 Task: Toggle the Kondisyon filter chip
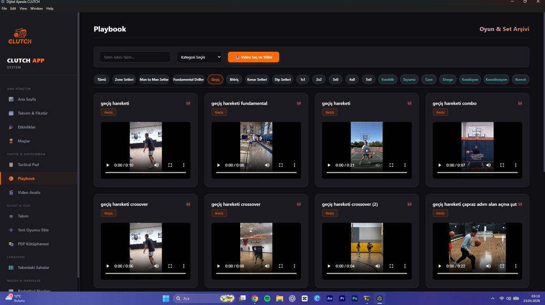(x=470, y=80)
